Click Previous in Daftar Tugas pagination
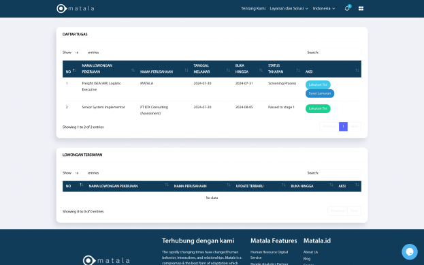The height and width of the screenshot is (265, 424). pyautogui.click(x=329, y=127)
